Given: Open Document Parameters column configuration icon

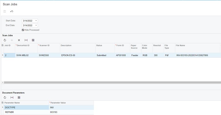Looking at the screenshot, I should tap(2, 103).
